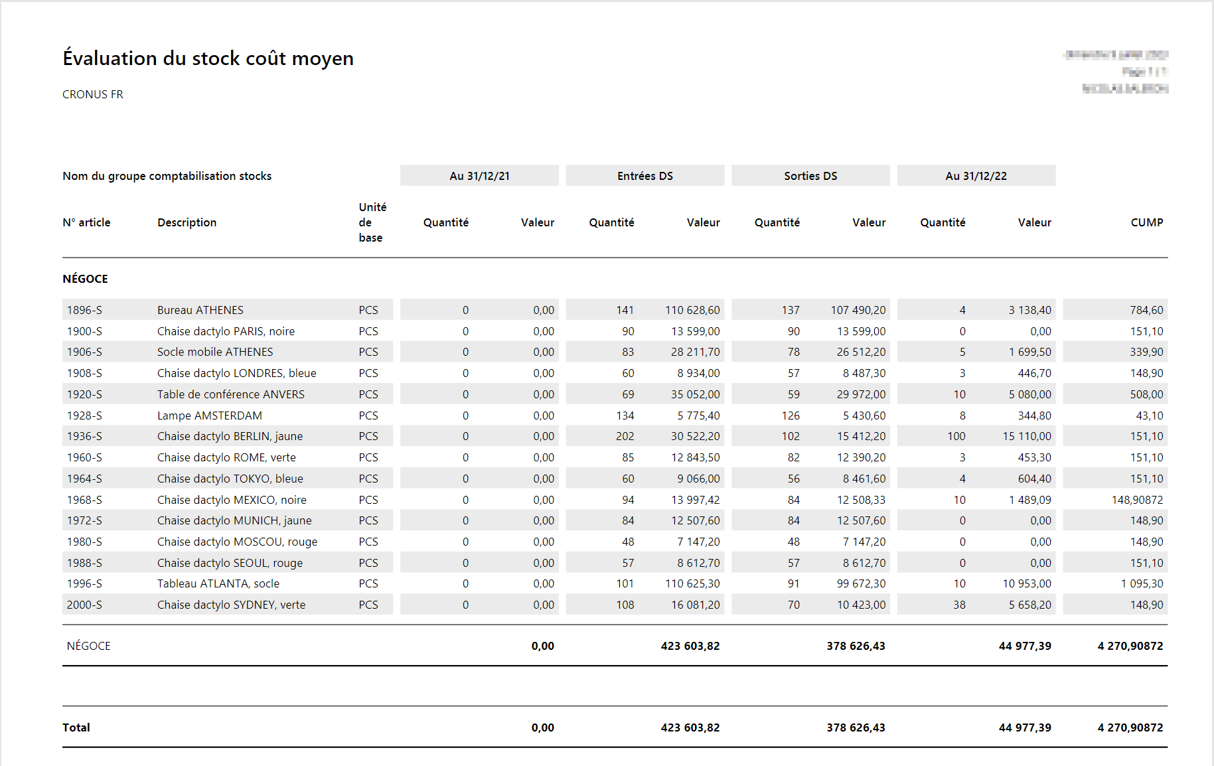Click the 'Unité de base' column header

372,222
